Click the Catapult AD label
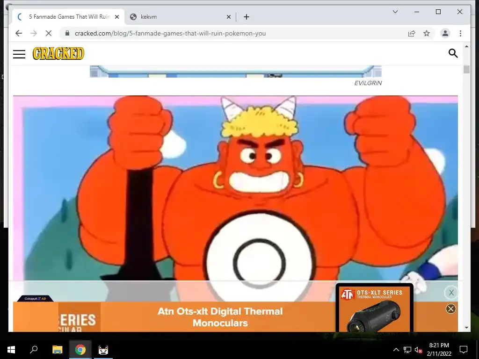Image resolution: width=479 pixels, height=359 pixels. (x=35, y=299)
